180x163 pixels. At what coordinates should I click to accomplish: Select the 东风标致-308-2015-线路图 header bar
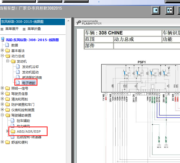coord(33,22)
